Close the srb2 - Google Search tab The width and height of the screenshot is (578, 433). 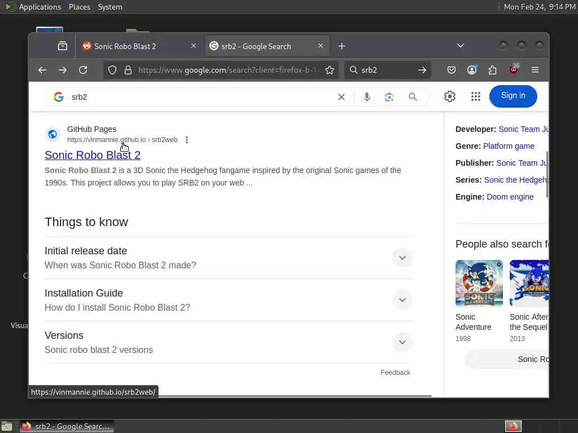pos(321,46)
